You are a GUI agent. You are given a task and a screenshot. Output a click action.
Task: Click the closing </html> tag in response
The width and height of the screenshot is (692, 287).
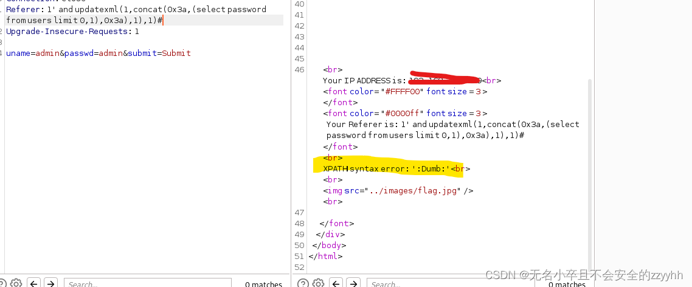tap(325, 256)
